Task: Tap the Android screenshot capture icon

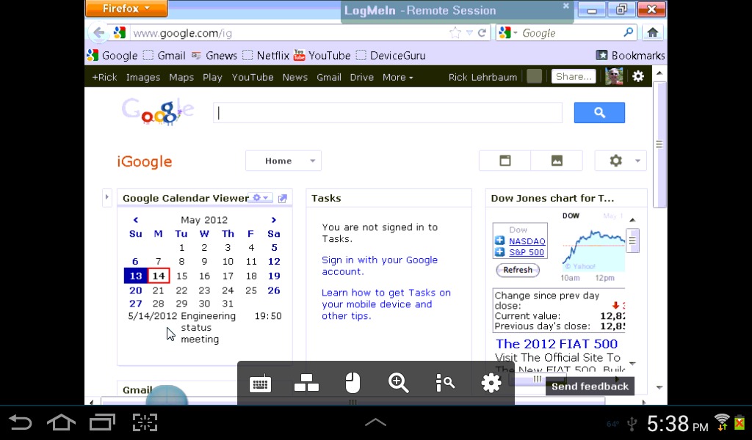Action: [x=145, y=422]
